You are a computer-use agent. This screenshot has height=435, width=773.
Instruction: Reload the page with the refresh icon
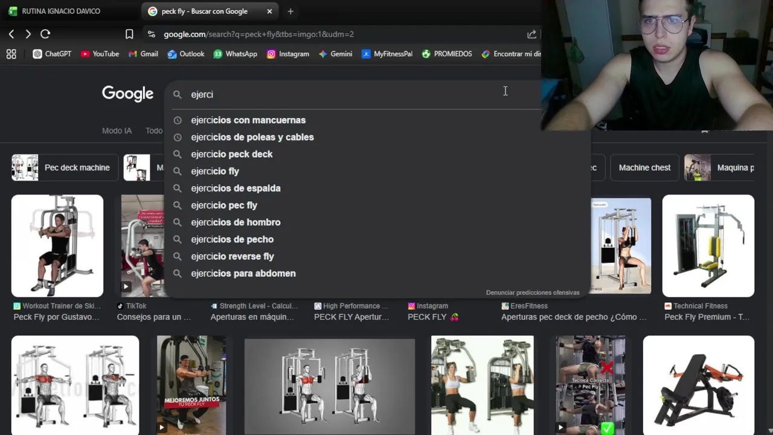click(45, 34)
